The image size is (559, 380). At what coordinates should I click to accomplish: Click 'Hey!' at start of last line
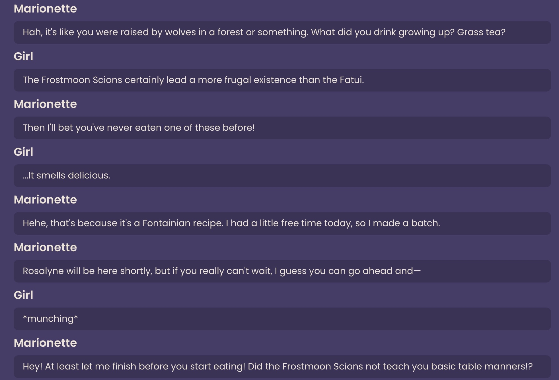[x=32, y=367]
